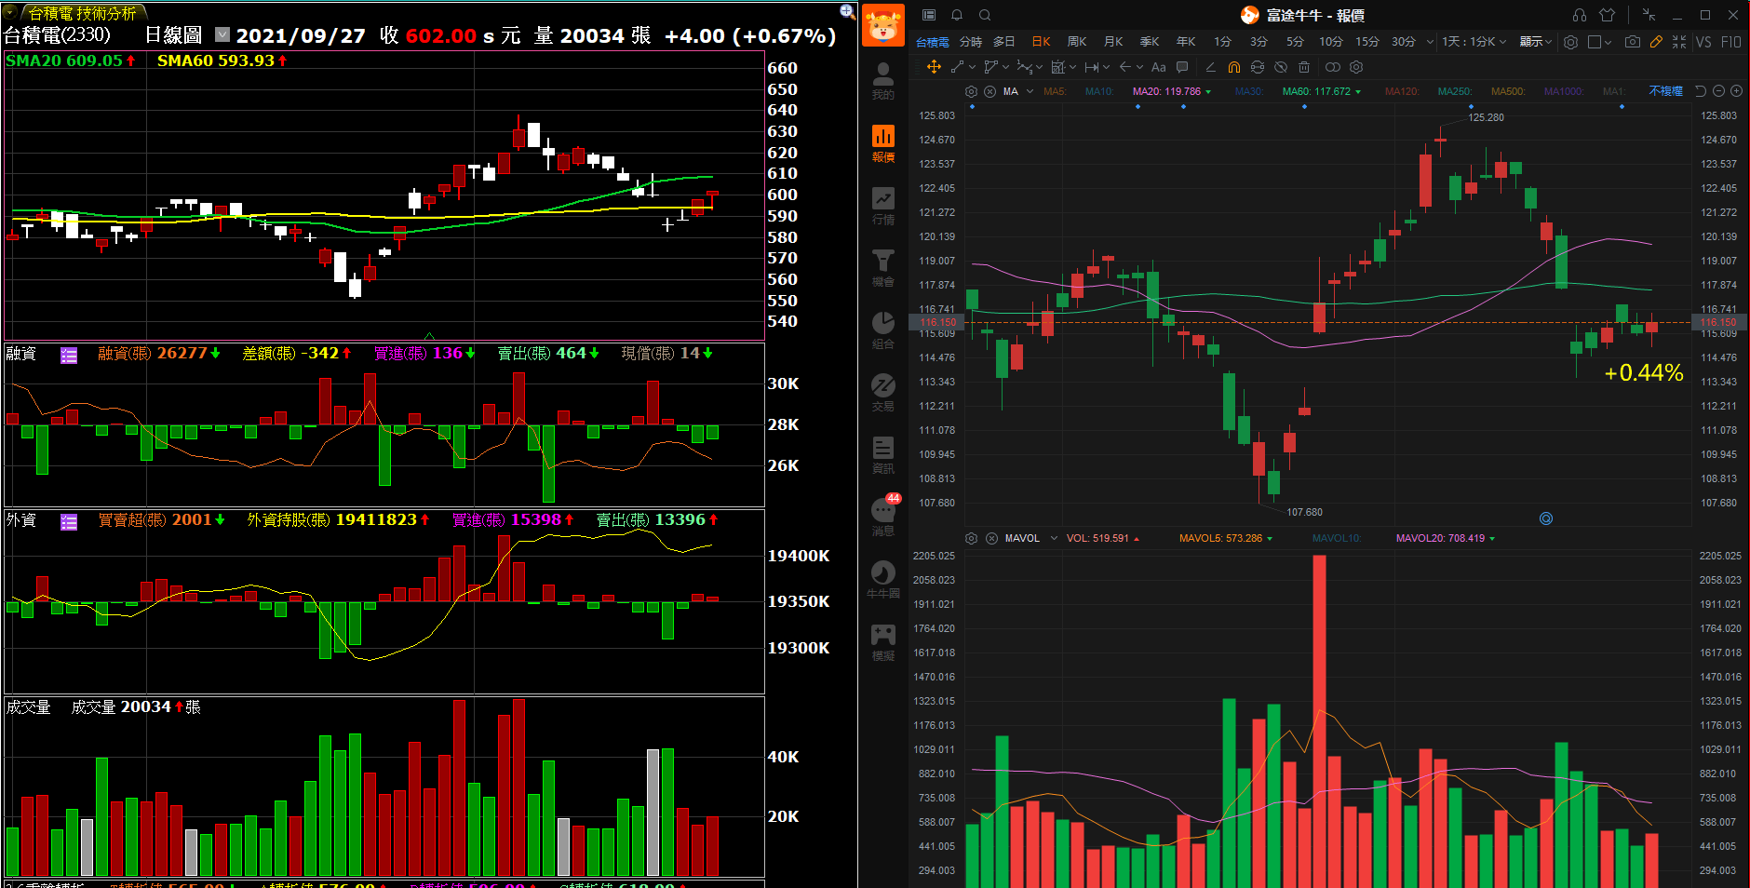Take a chart screenshot with camera icon
This screenshot has width=1750, height=888.
1633,42
